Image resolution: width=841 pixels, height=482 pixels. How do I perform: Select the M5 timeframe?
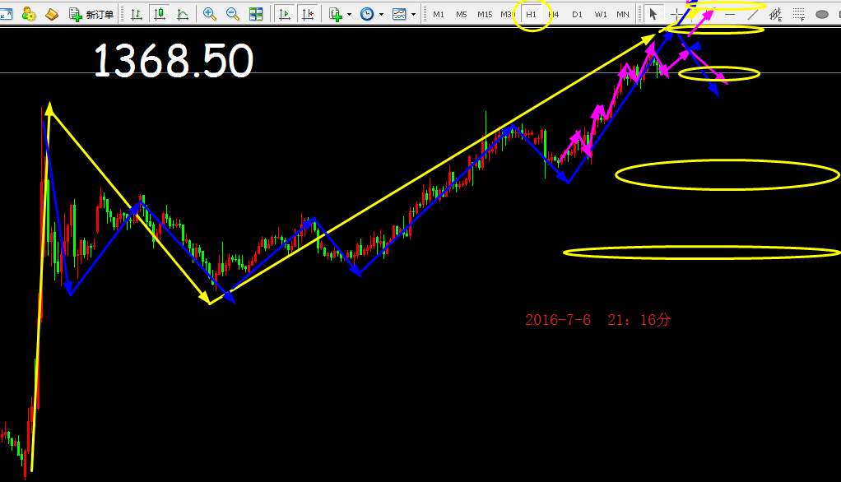point(462,15)
